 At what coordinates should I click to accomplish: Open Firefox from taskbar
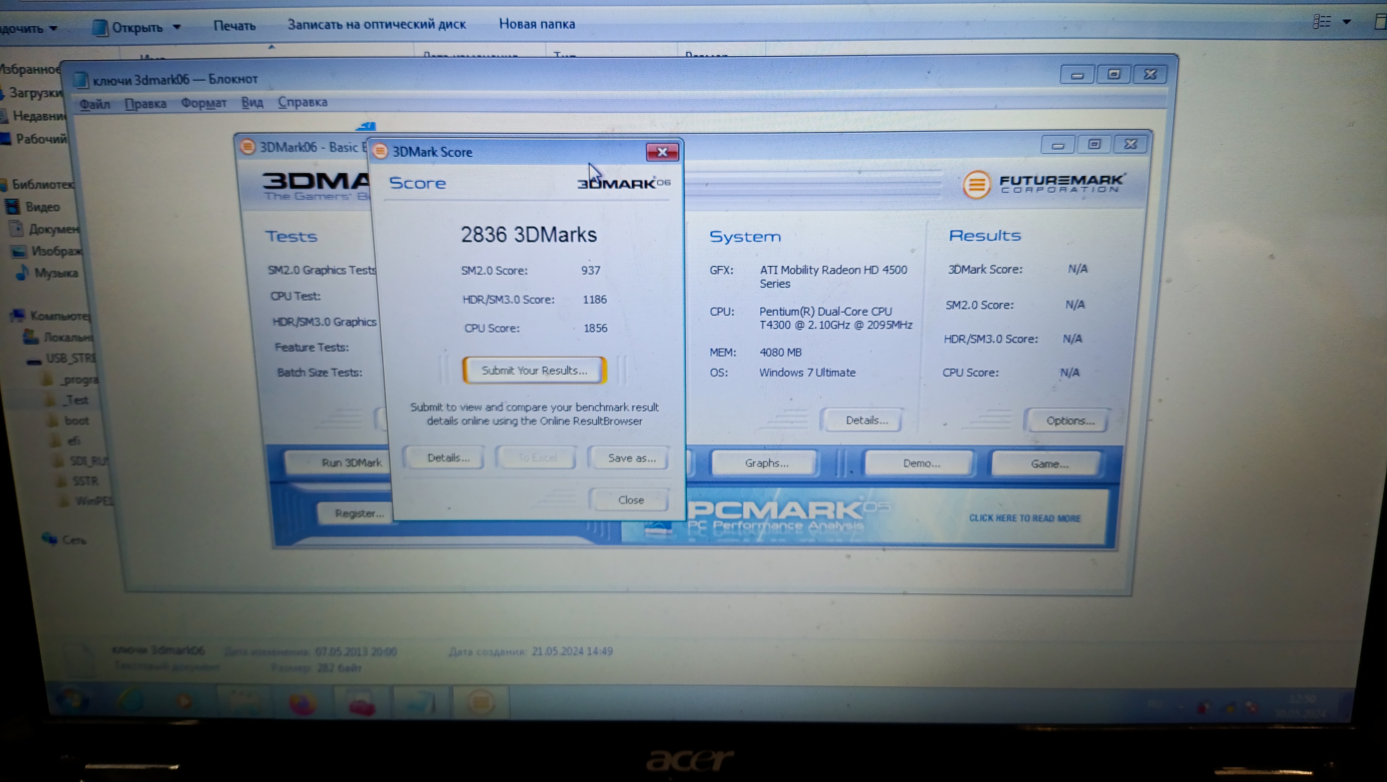(x=303, y=703)
